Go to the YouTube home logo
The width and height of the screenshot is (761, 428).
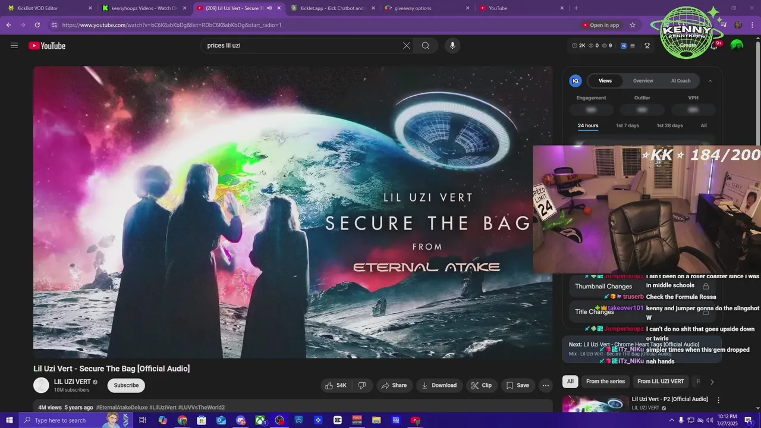point(47,46)
